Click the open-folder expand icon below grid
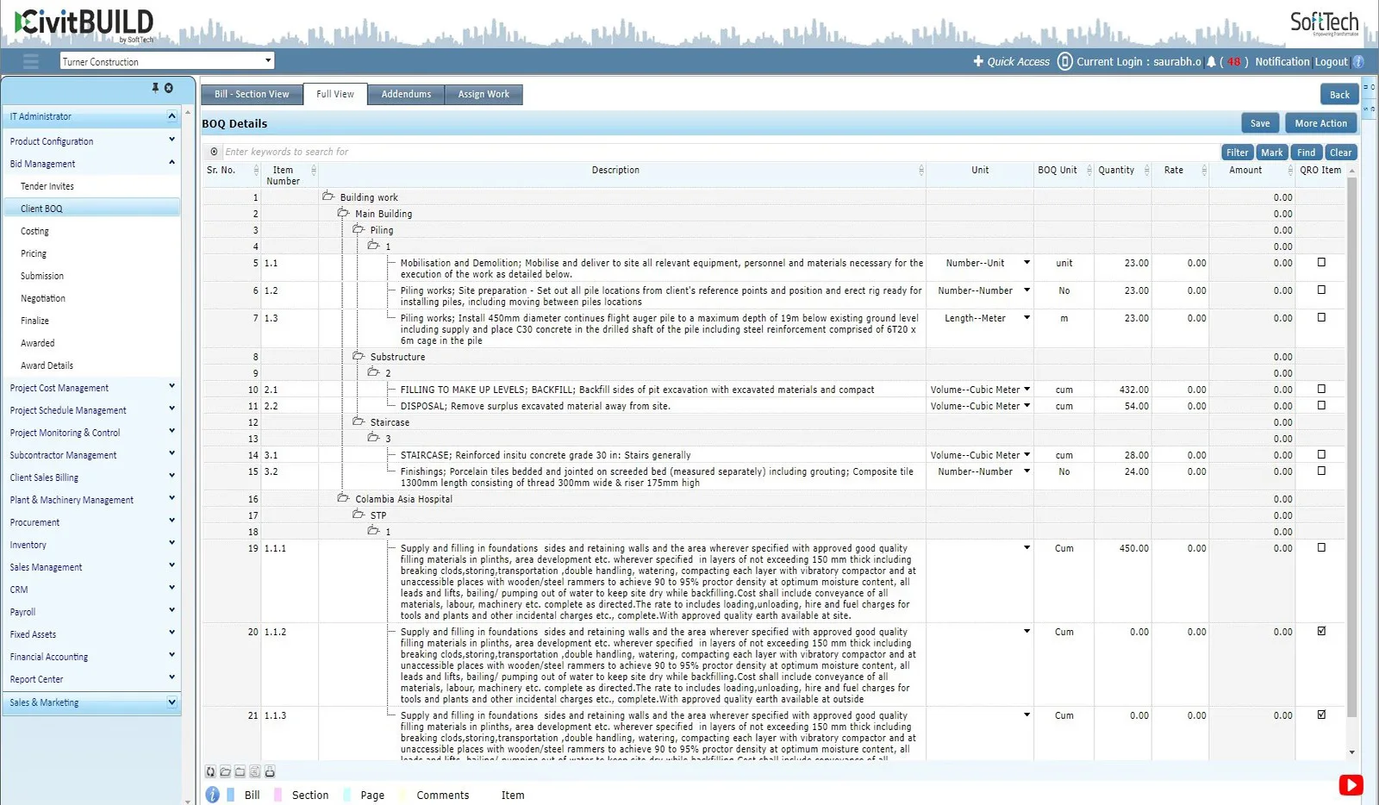 pyautogui.click(x=225, y=771)
